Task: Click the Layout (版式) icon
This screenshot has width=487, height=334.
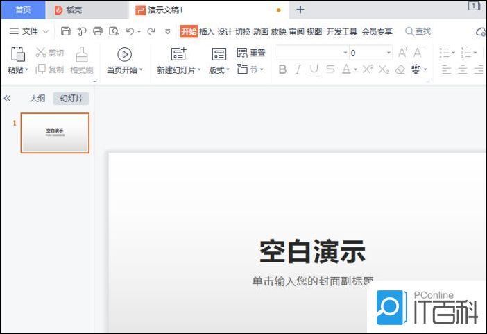Action: (219, 54)
